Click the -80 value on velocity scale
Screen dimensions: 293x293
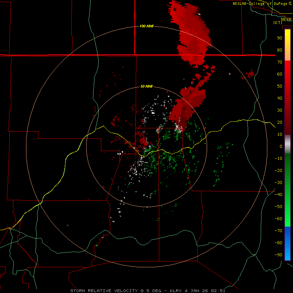pos(278,243)
